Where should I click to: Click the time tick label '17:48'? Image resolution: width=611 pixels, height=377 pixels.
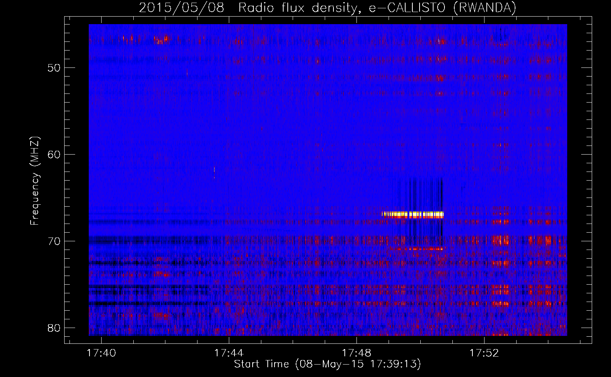[356, 353]
